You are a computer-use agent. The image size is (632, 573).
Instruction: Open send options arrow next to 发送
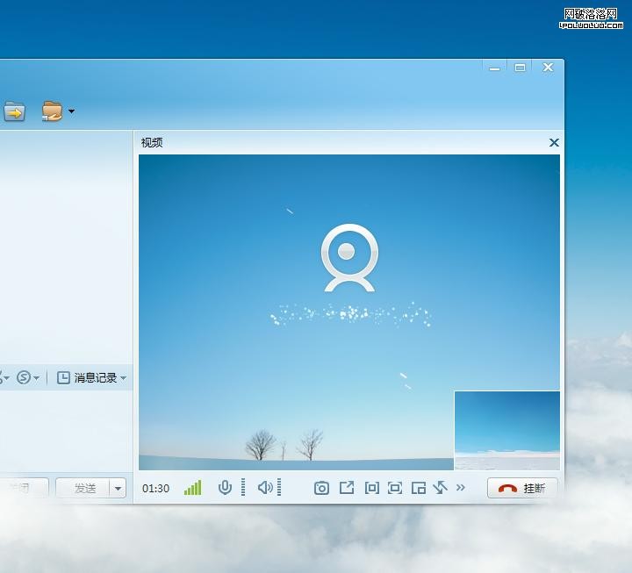(x=118, y=489)
